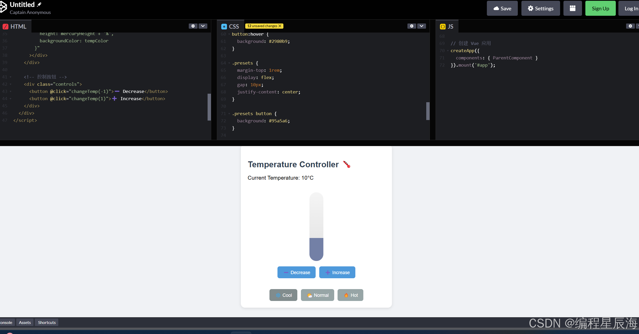Click the CSS editor vertical scrollbar thumb

pos(428,111)
